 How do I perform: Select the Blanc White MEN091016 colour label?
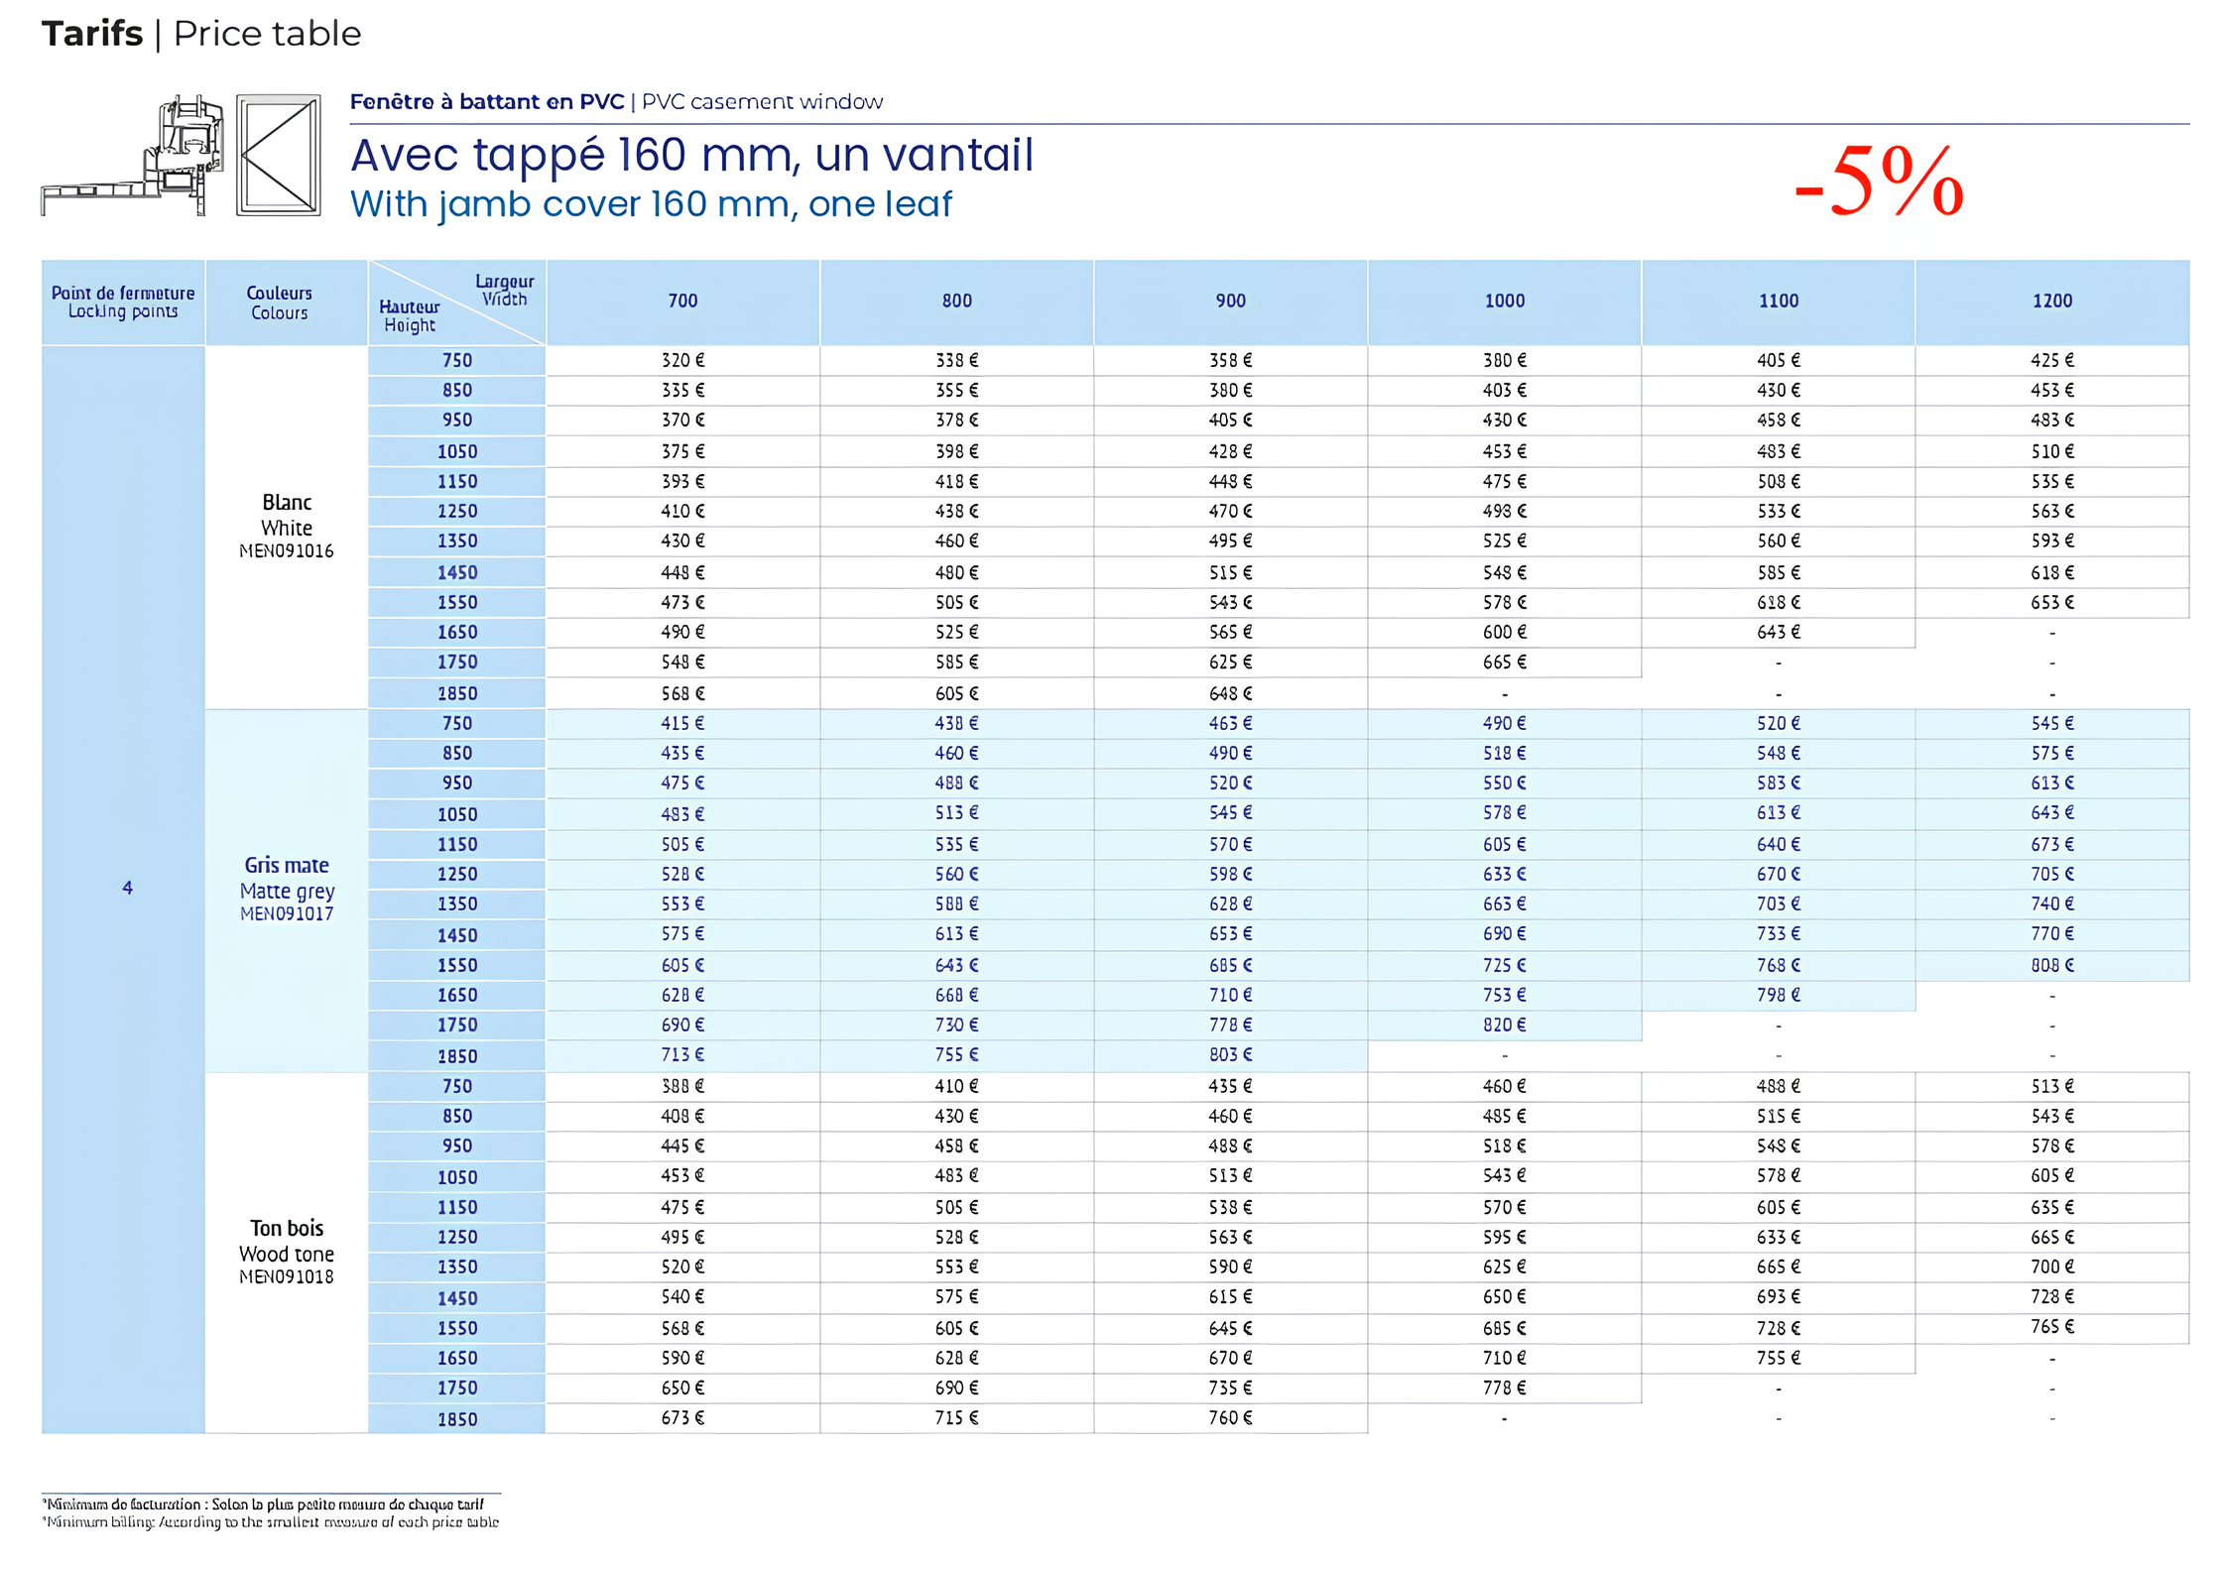tap(288, 527)
